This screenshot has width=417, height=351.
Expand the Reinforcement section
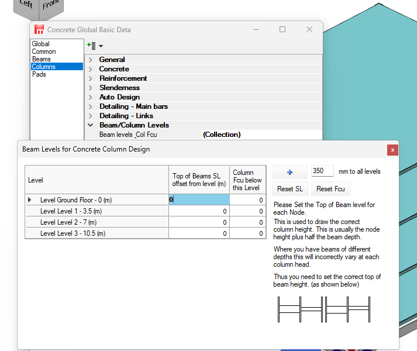coord(91,78)
